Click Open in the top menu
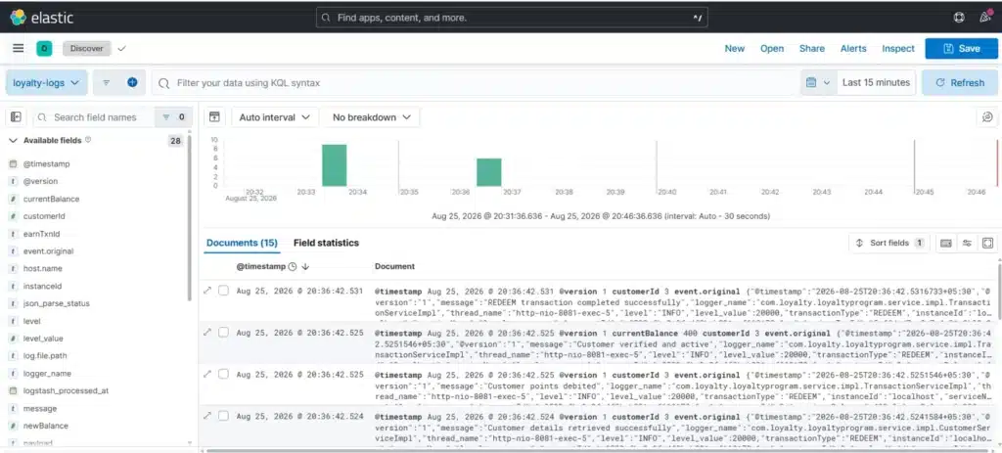 (x=772, y=49)
